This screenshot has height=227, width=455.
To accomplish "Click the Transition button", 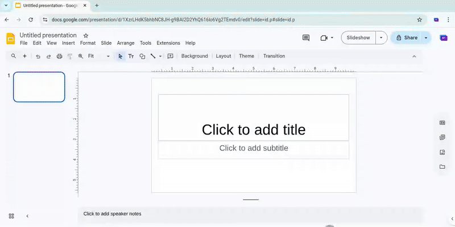I will pos(274,56).
